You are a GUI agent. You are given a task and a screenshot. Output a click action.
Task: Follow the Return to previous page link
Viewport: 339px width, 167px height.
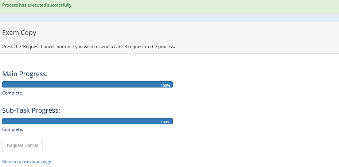point(27,162)
